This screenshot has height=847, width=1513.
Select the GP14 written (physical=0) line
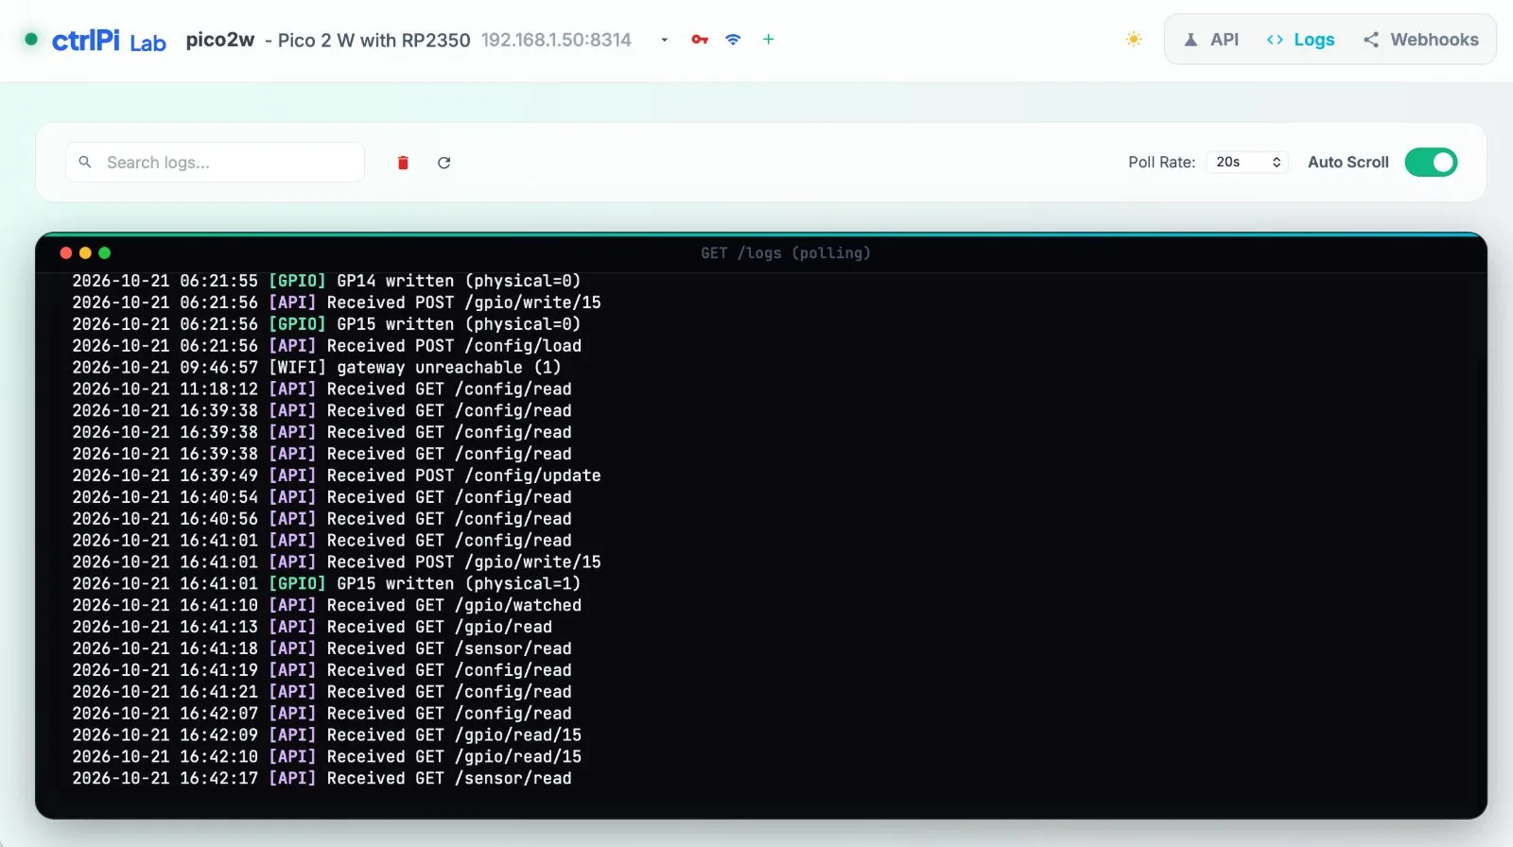click(x=326, y=281)
